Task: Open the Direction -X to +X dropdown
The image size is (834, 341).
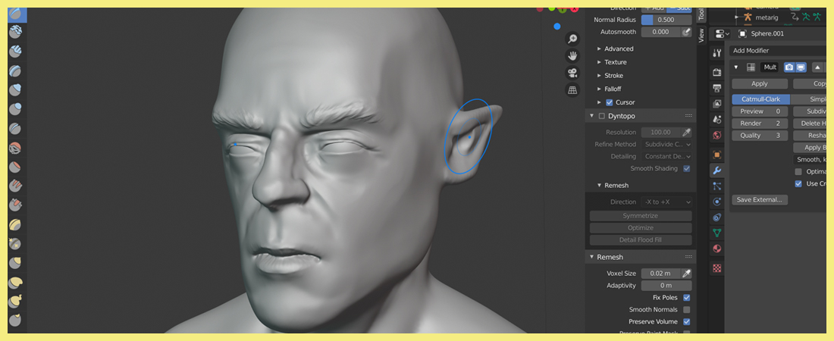Action: coord(666,202)
